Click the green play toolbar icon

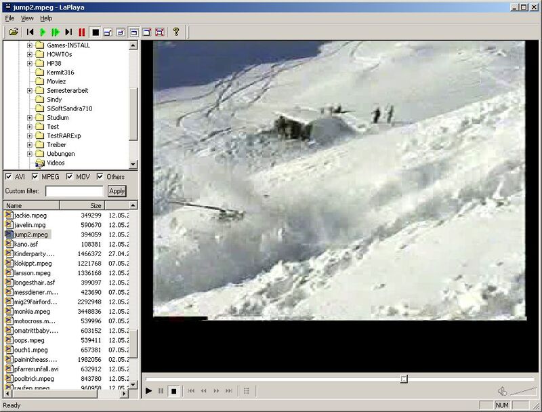pos(43,32)
